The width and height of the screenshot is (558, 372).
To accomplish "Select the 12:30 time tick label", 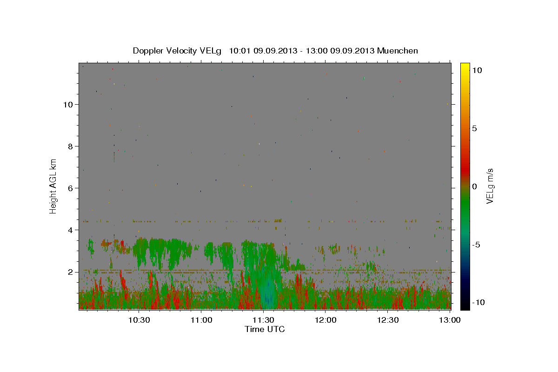I will tap(388, 320).
